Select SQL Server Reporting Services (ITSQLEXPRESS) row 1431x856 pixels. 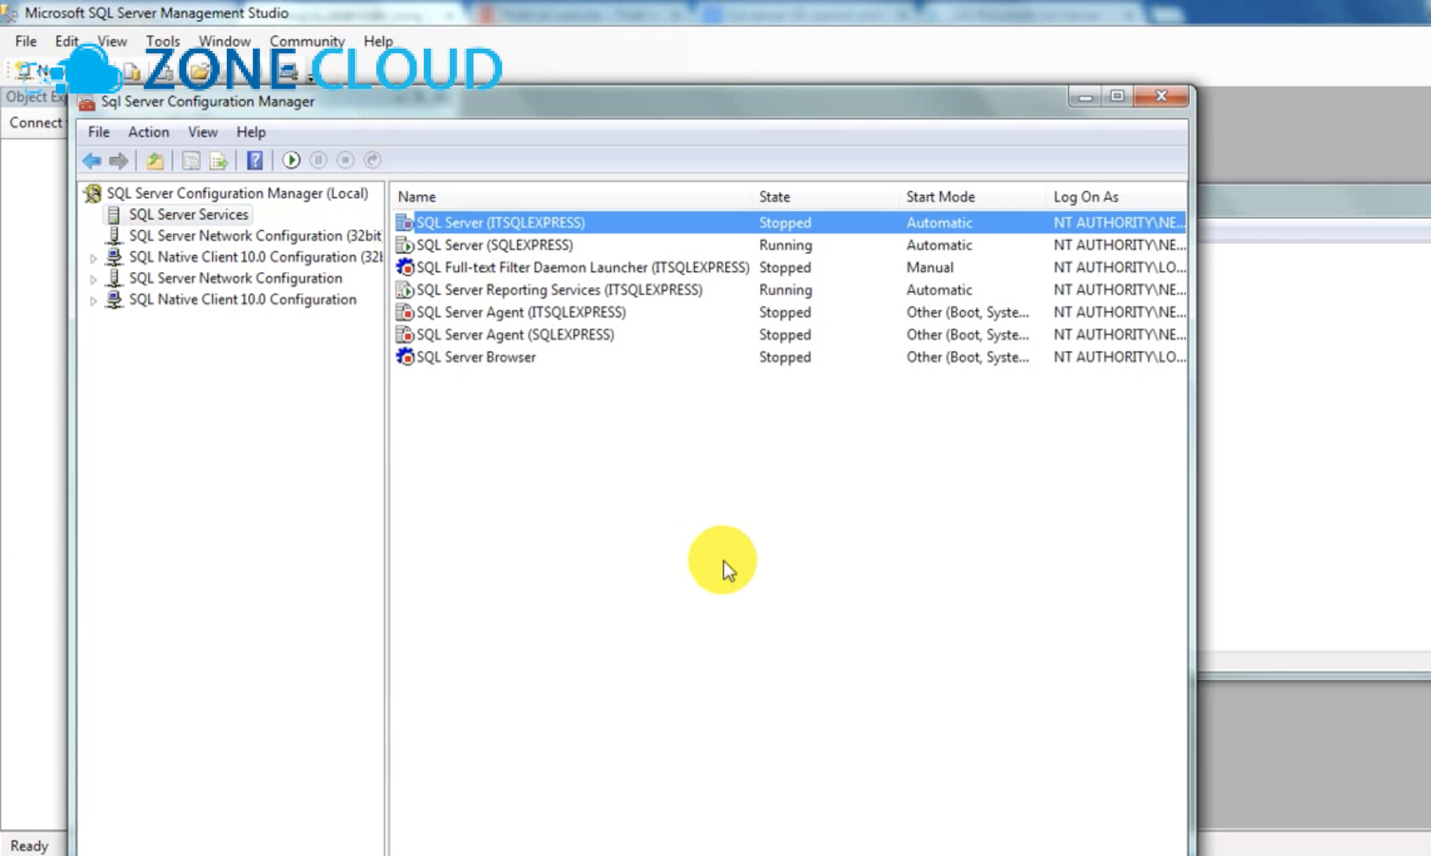tap(790, 289)
